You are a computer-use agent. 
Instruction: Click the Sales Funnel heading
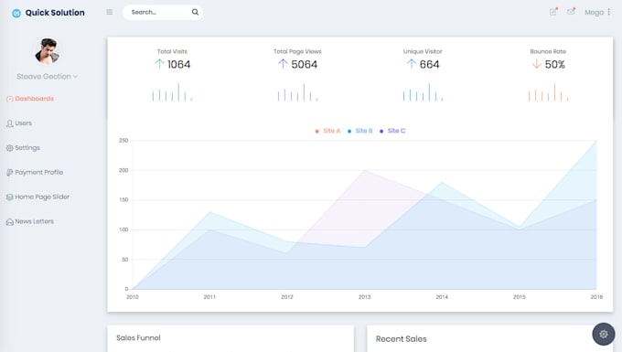click(138, 338)
